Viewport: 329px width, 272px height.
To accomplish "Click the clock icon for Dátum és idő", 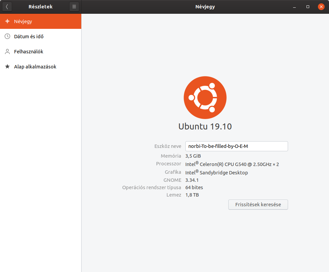I will (x=7, y=36).
